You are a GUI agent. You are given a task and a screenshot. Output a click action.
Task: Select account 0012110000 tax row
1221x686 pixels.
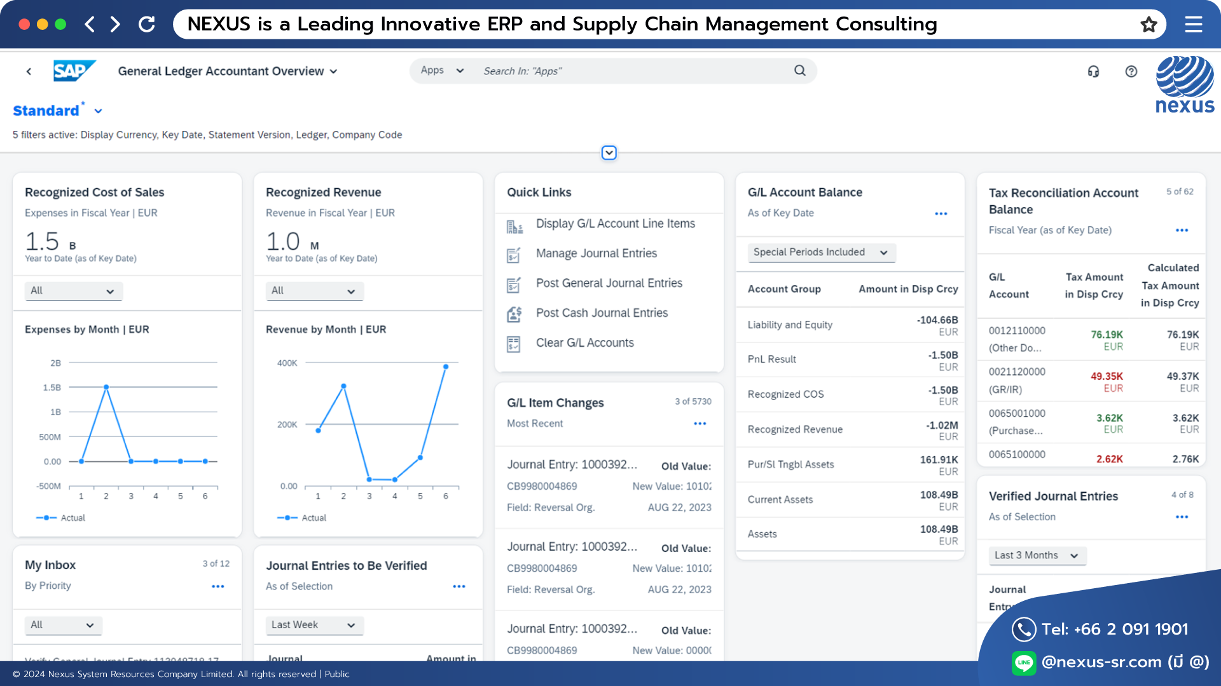coord(1091,340)
